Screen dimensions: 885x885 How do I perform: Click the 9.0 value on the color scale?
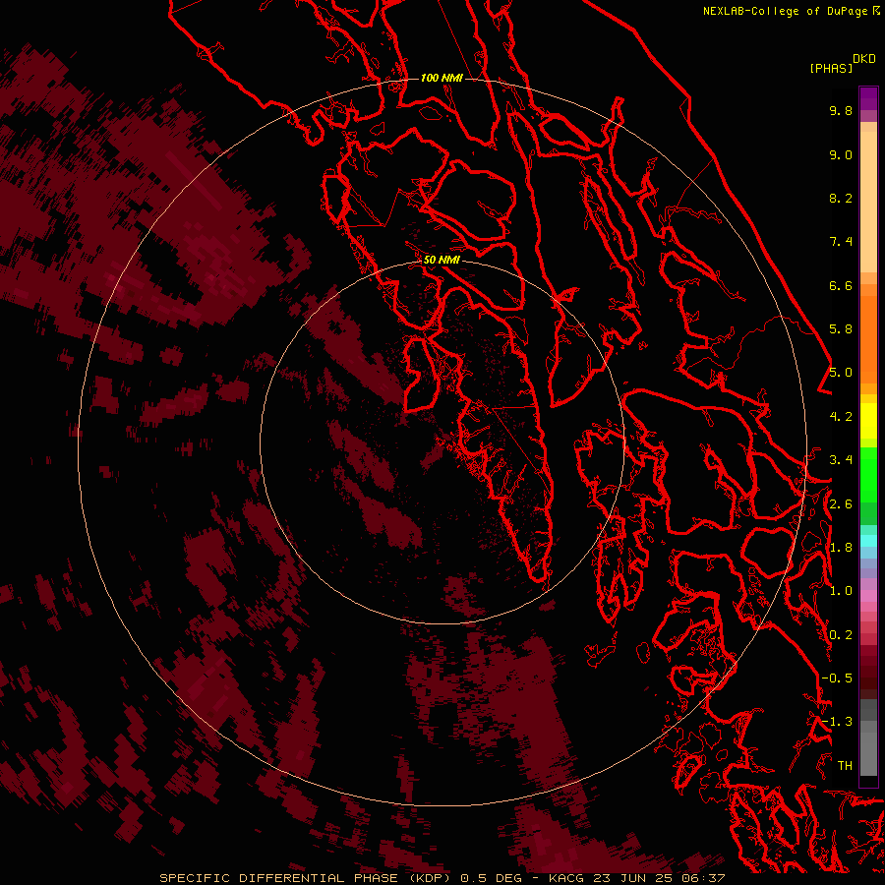[841, 154]
